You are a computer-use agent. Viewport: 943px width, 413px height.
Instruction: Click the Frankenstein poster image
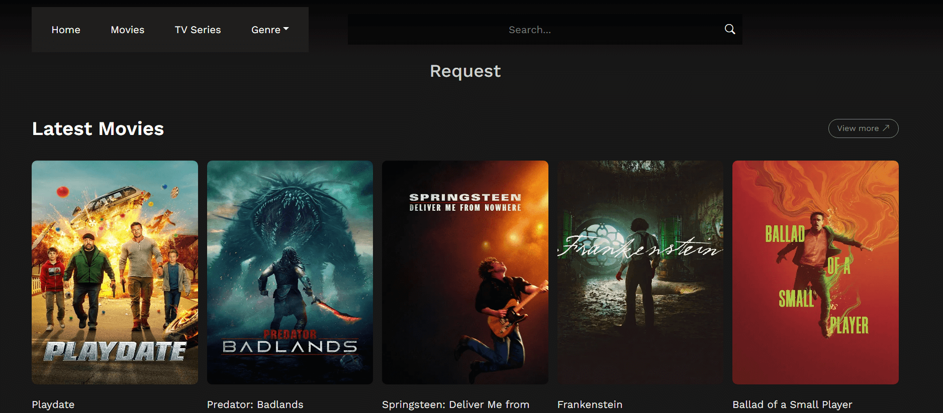[640, 272]
